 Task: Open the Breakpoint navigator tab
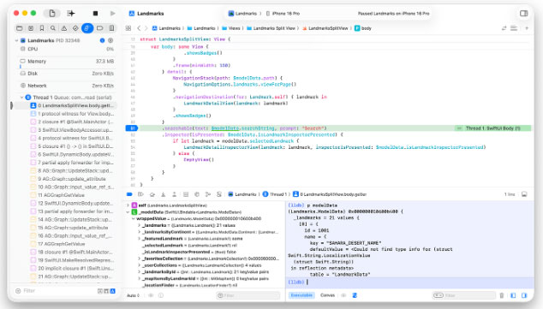(99, 28)
